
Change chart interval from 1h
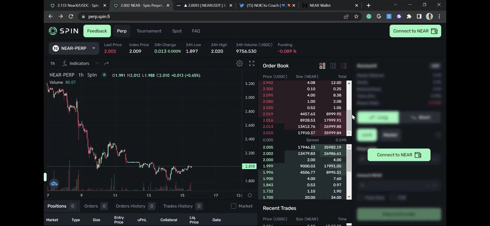53,63
